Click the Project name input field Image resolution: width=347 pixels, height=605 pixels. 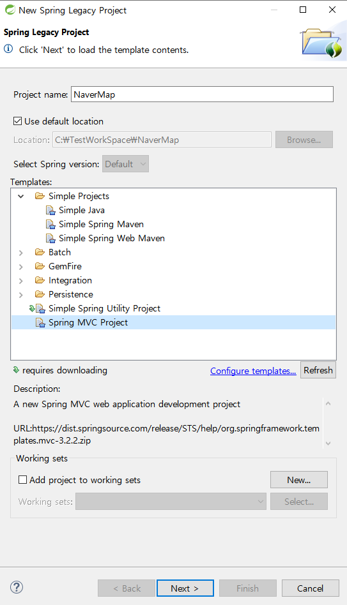pyautogui.click(x=202, y=94)
